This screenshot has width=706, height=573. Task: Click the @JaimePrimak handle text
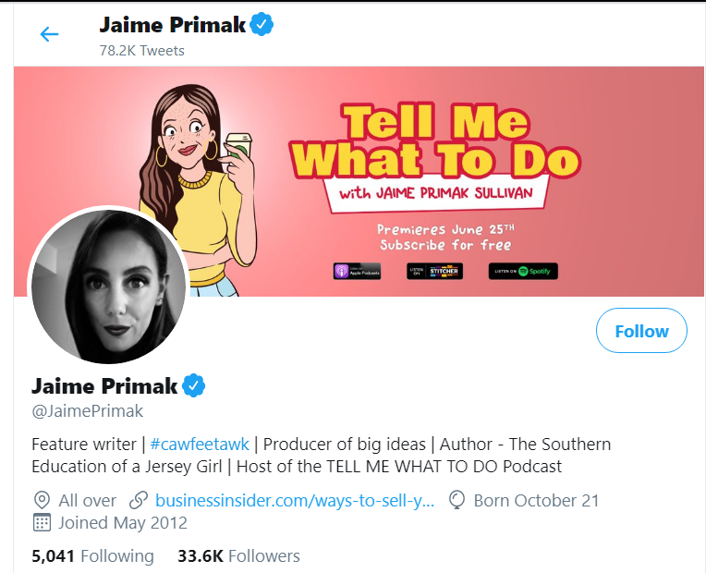(88, 411)
